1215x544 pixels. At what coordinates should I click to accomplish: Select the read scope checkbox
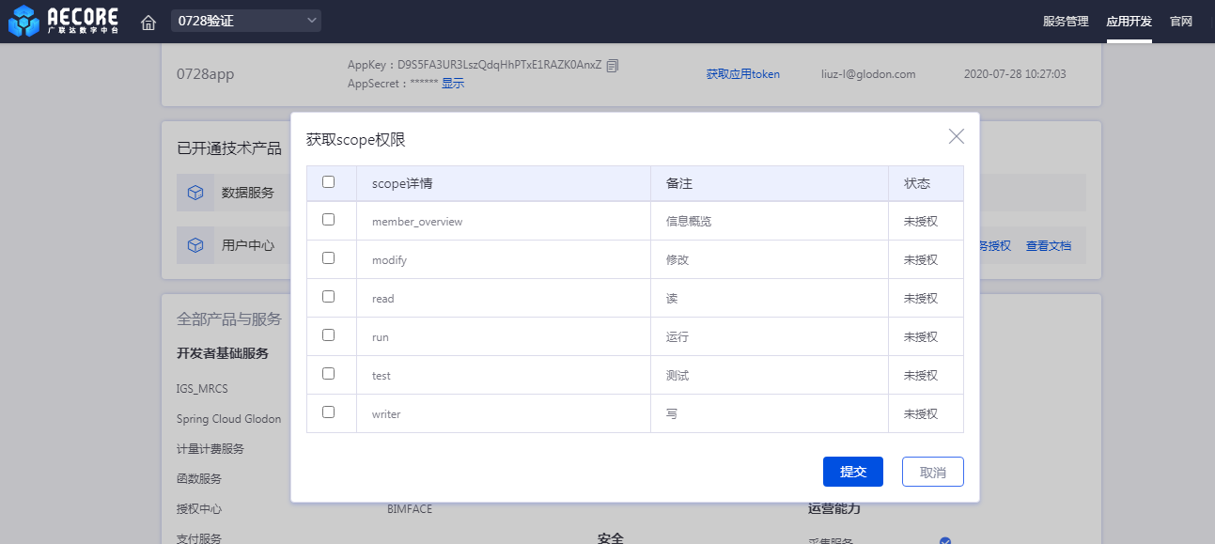coord(329,296)
